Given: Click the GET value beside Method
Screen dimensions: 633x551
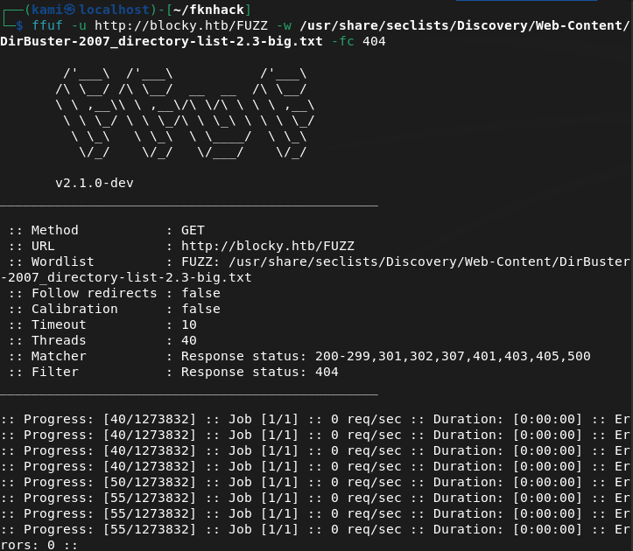Looking at the screenshot, I should pos(193,230).
